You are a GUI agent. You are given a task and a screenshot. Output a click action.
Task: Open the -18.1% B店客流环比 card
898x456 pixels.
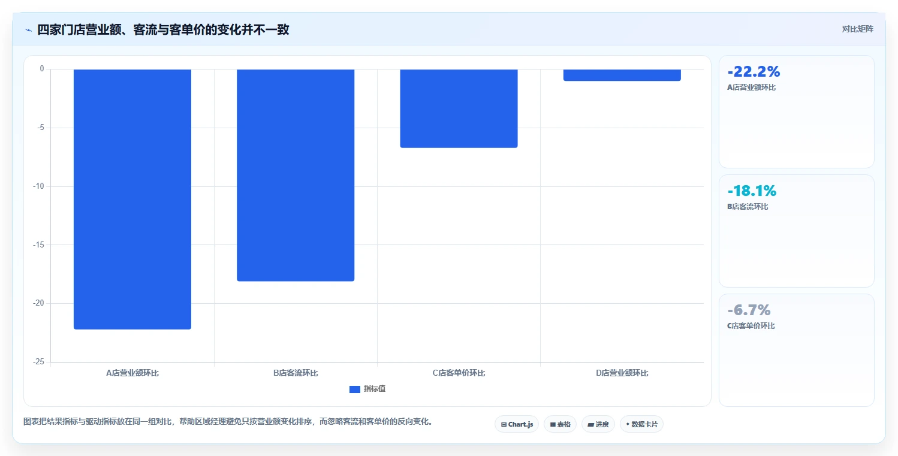coord(796,231)
